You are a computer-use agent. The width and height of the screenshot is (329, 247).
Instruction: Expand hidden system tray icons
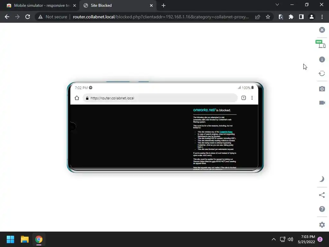(x=274, y=239)
